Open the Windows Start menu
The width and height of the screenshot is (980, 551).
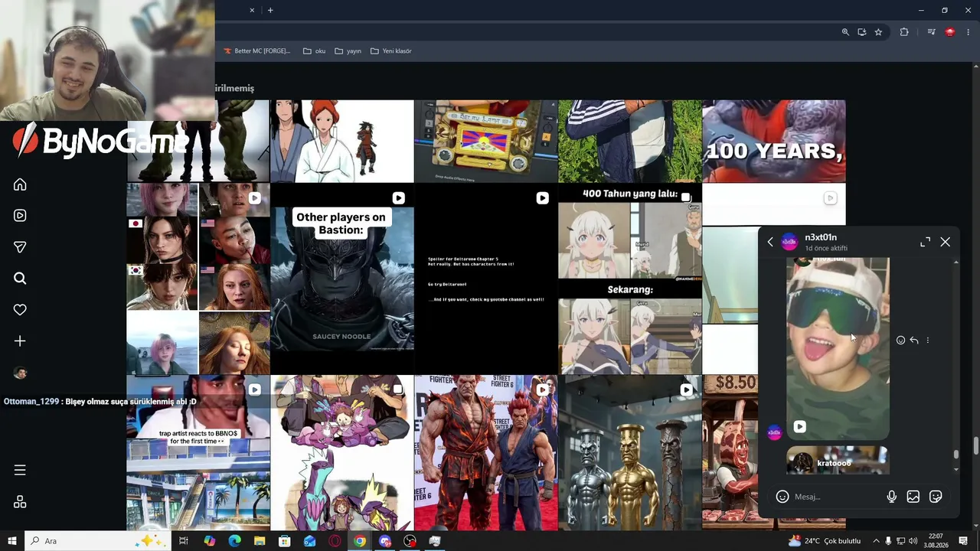[x=11, y=541]
